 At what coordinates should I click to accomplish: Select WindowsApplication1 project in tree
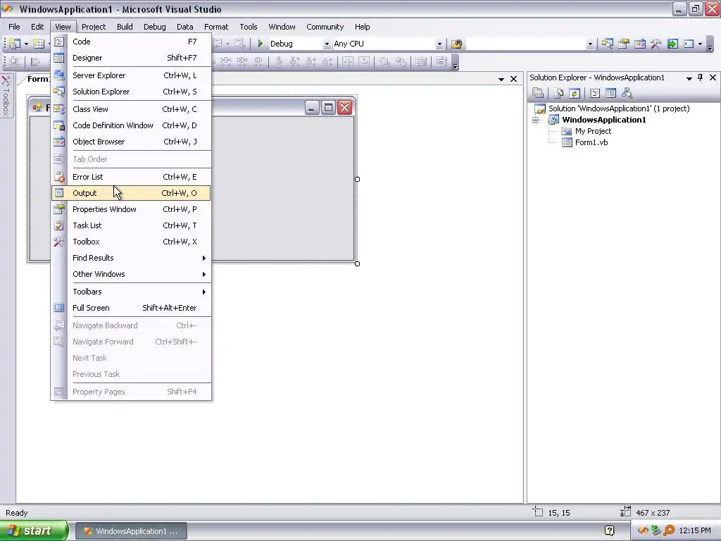click(603, 120)
